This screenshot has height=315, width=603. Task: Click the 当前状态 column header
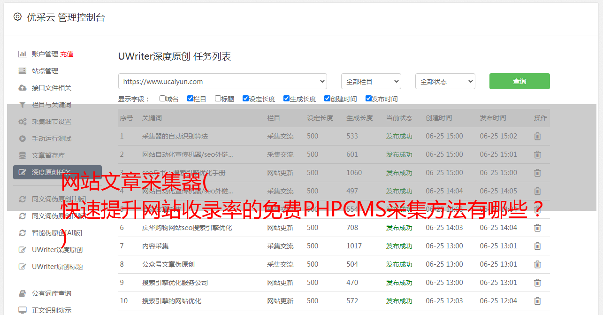coord(399,118)
